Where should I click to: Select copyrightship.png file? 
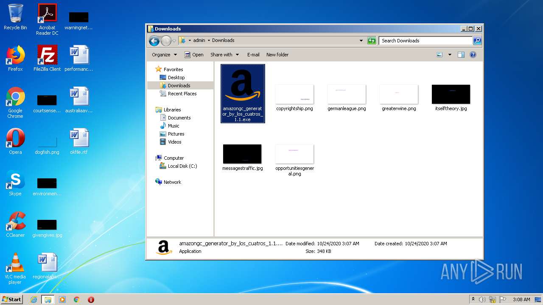pos(294,98)
